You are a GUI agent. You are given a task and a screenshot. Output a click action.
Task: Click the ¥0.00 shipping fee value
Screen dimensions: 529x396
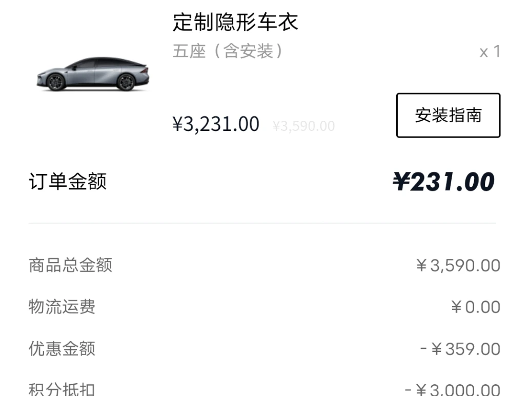click(476, 307)
